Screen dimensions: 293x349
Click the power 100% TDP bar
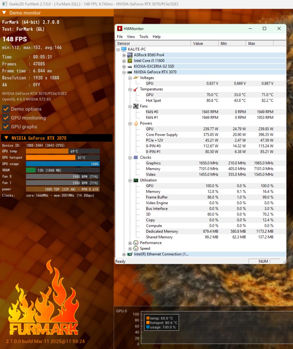(63, 189)
